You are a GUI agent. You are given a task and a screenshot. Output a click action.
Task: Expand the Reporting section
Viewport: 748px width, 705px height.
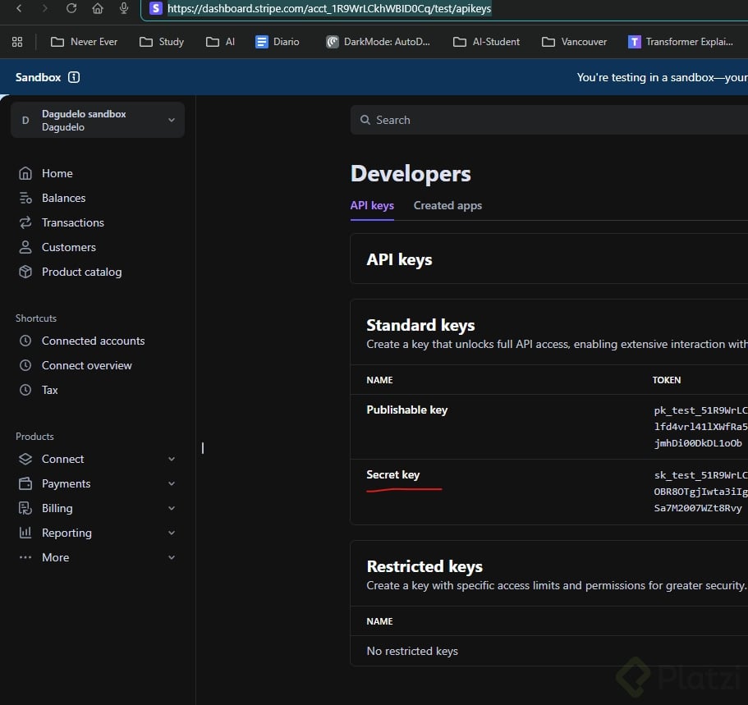click(x=172, y=533)
